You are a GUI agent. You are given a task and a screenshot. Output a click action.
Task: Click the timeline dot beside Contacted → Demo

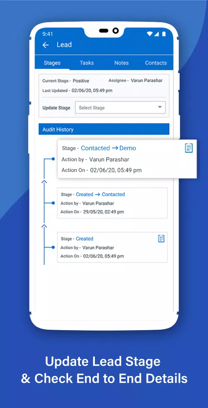53,159
